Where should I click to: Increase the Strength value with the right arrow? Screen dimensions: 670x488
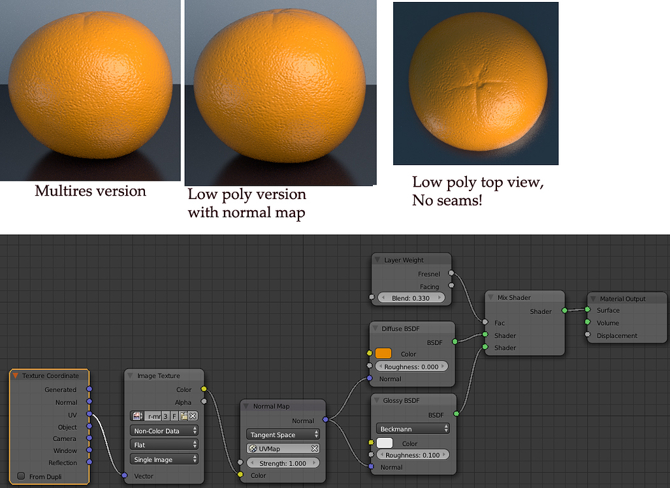pos(315,463)
